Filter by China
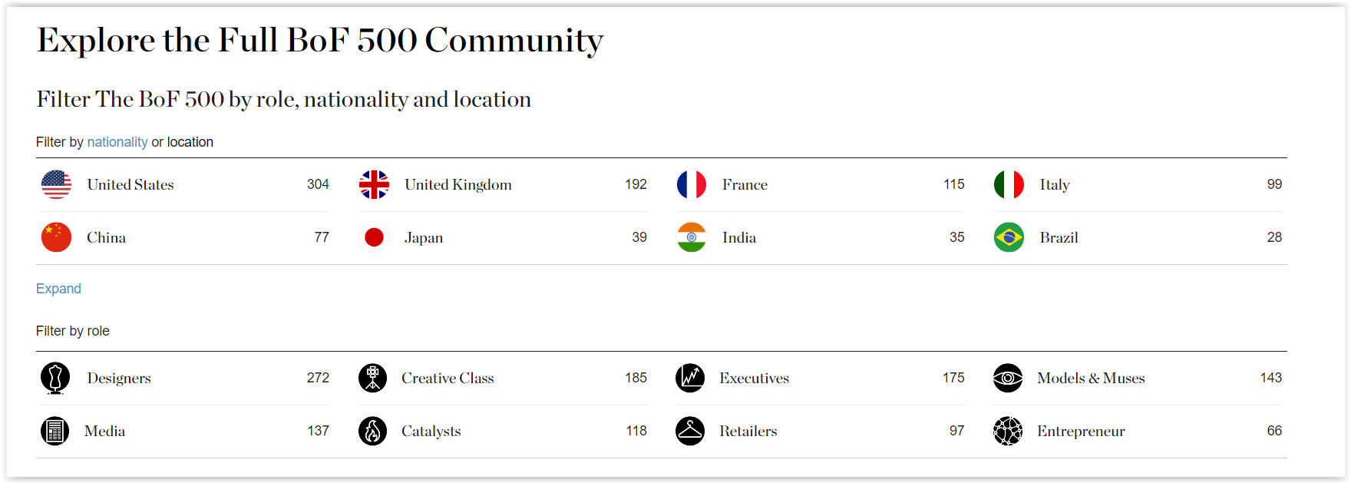The height and width of the screenshot is (483, 1351). pyautogui.click(x=185, y=237)
